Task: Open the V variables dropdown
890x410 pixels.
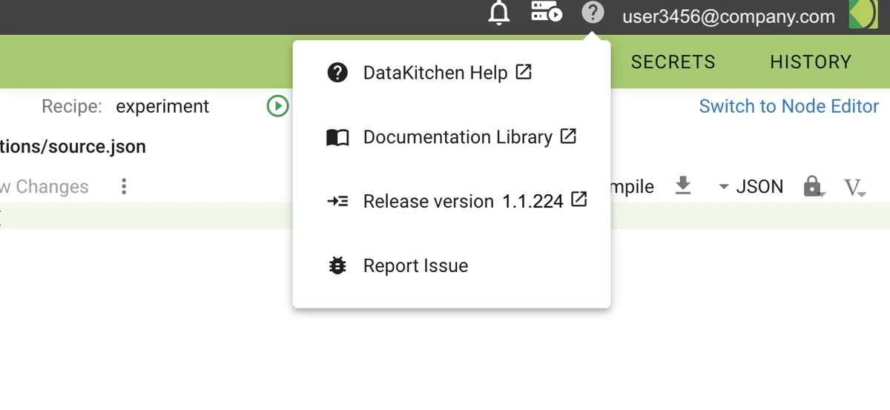Action: (x=854, y=188)
